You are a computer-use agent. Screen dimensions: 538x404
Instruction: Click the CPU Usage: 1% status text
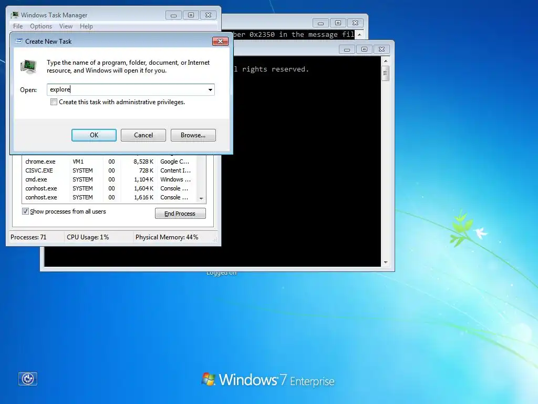click(x=88, y=237)
